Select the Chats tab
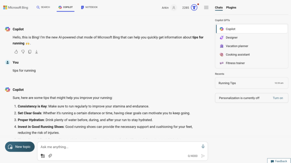This screenshot has width=291, height=163. (x=219, y=8)
